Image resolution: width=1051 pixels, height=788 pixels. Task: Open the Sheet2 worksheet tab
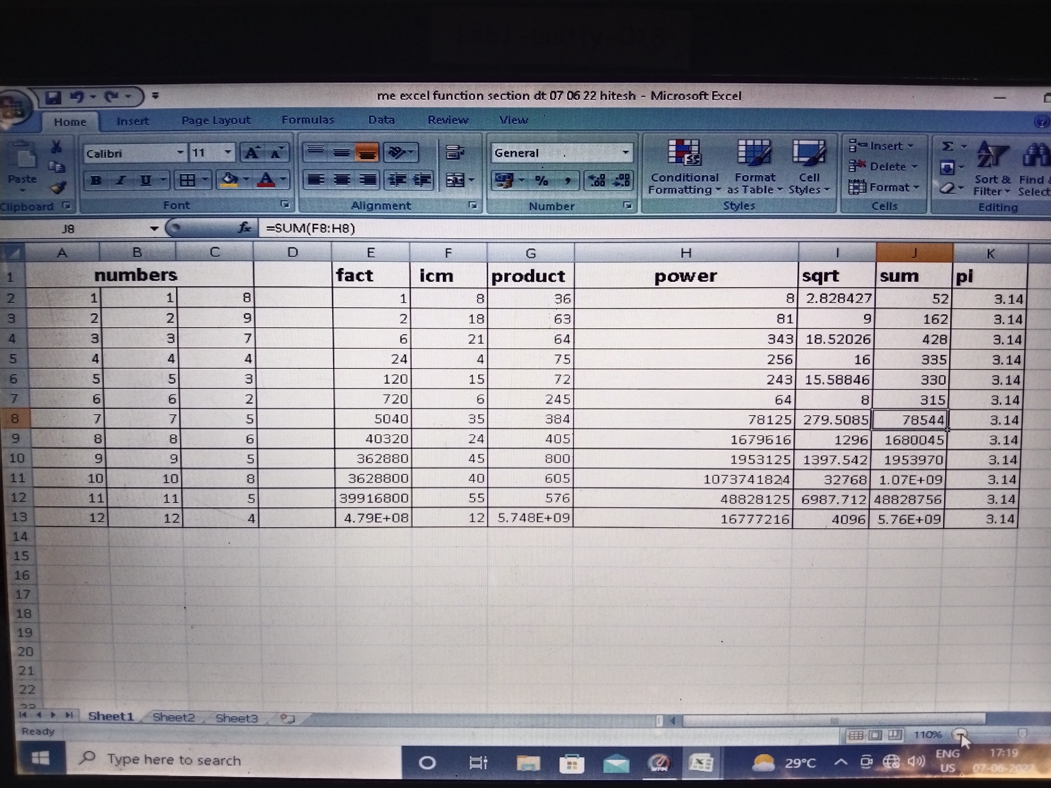(173, 717)
